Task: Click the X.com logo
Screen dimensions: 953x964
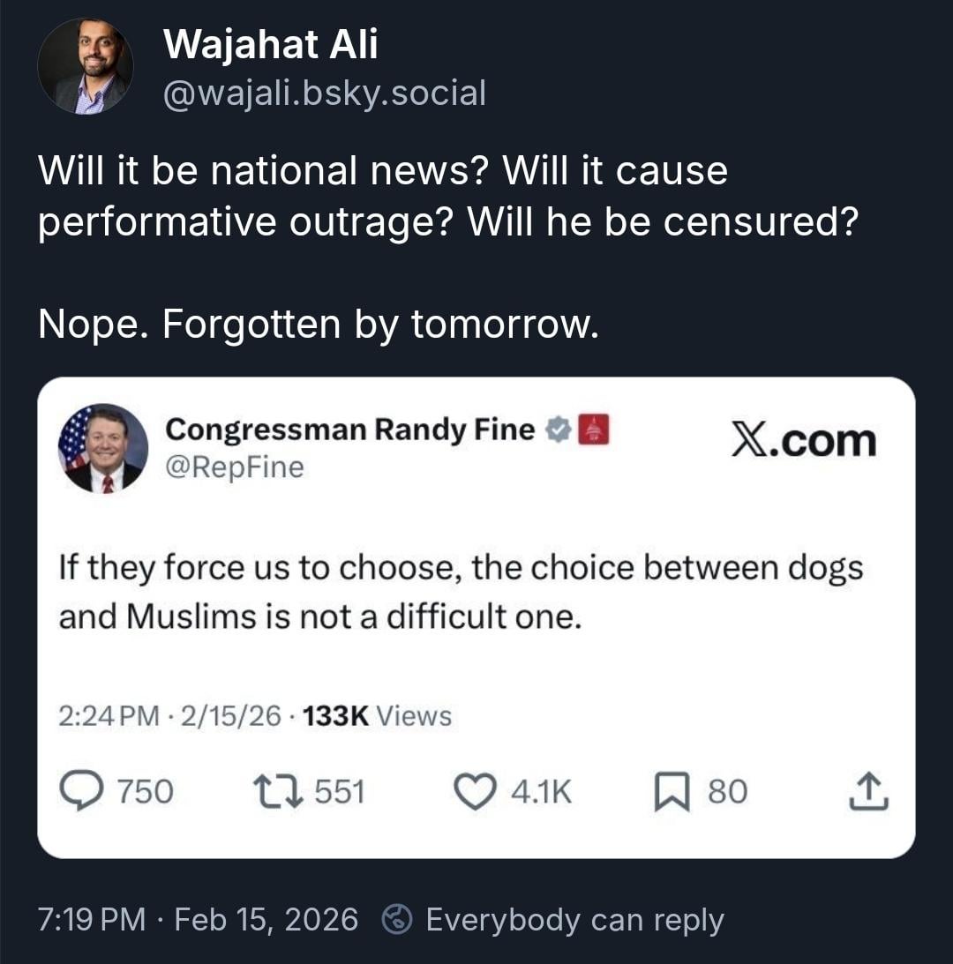Action: tap(804, 441)
